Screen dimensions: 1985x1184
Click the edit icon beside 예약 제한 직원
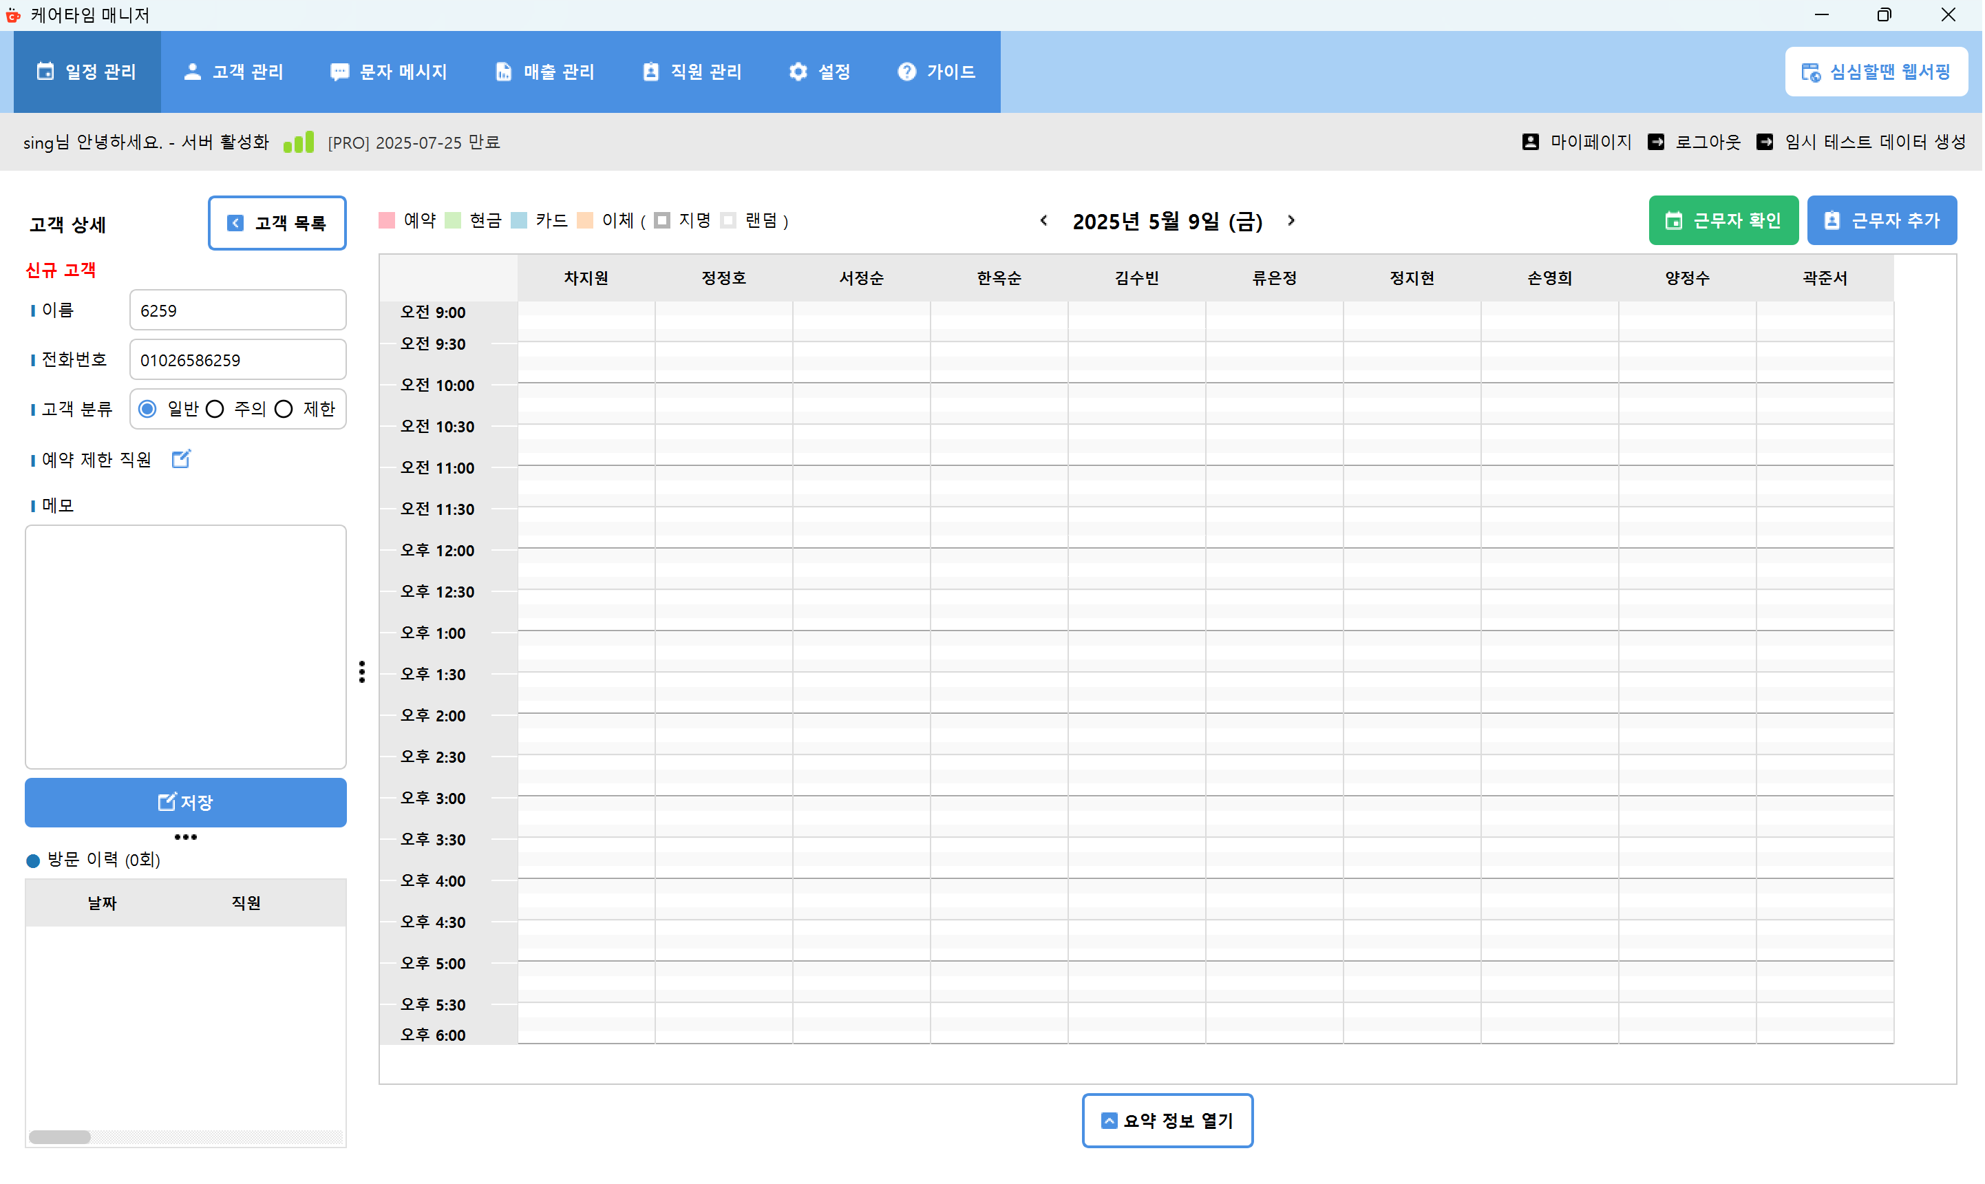[x=181, y=460]
